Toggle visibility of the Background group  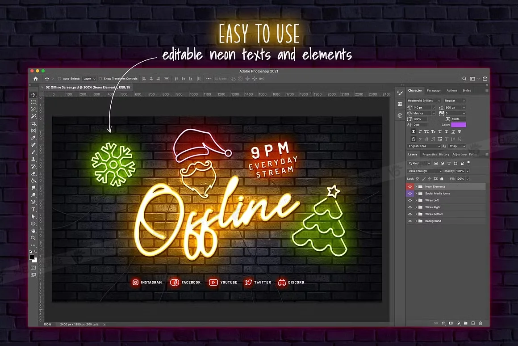tap(410, 221)
